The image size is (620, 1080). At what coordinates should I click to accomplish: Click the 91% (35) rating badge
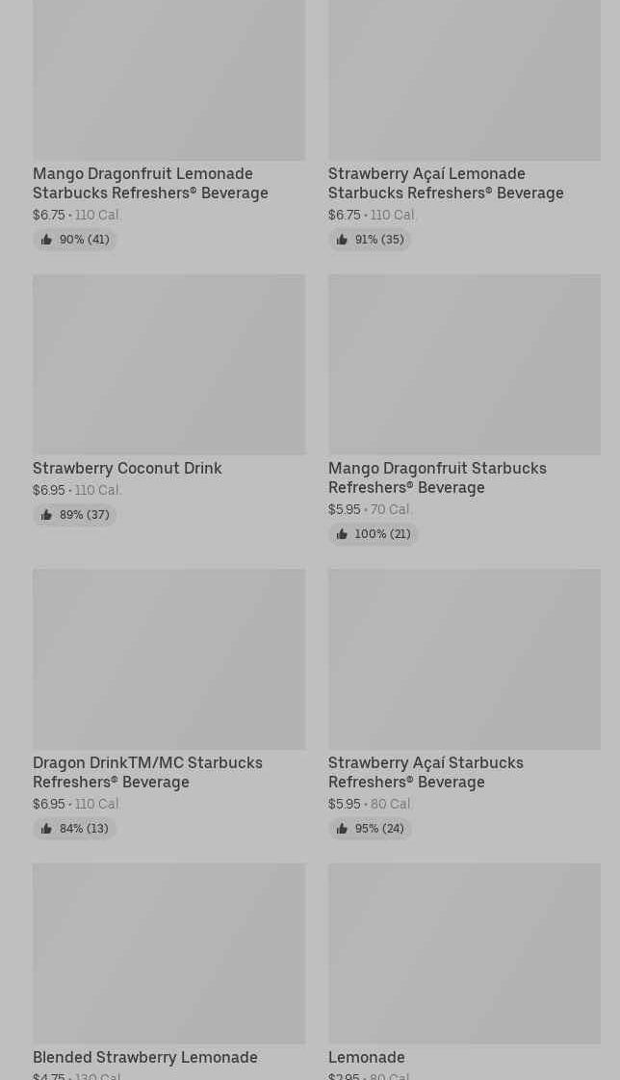click(x=371, y=240)
